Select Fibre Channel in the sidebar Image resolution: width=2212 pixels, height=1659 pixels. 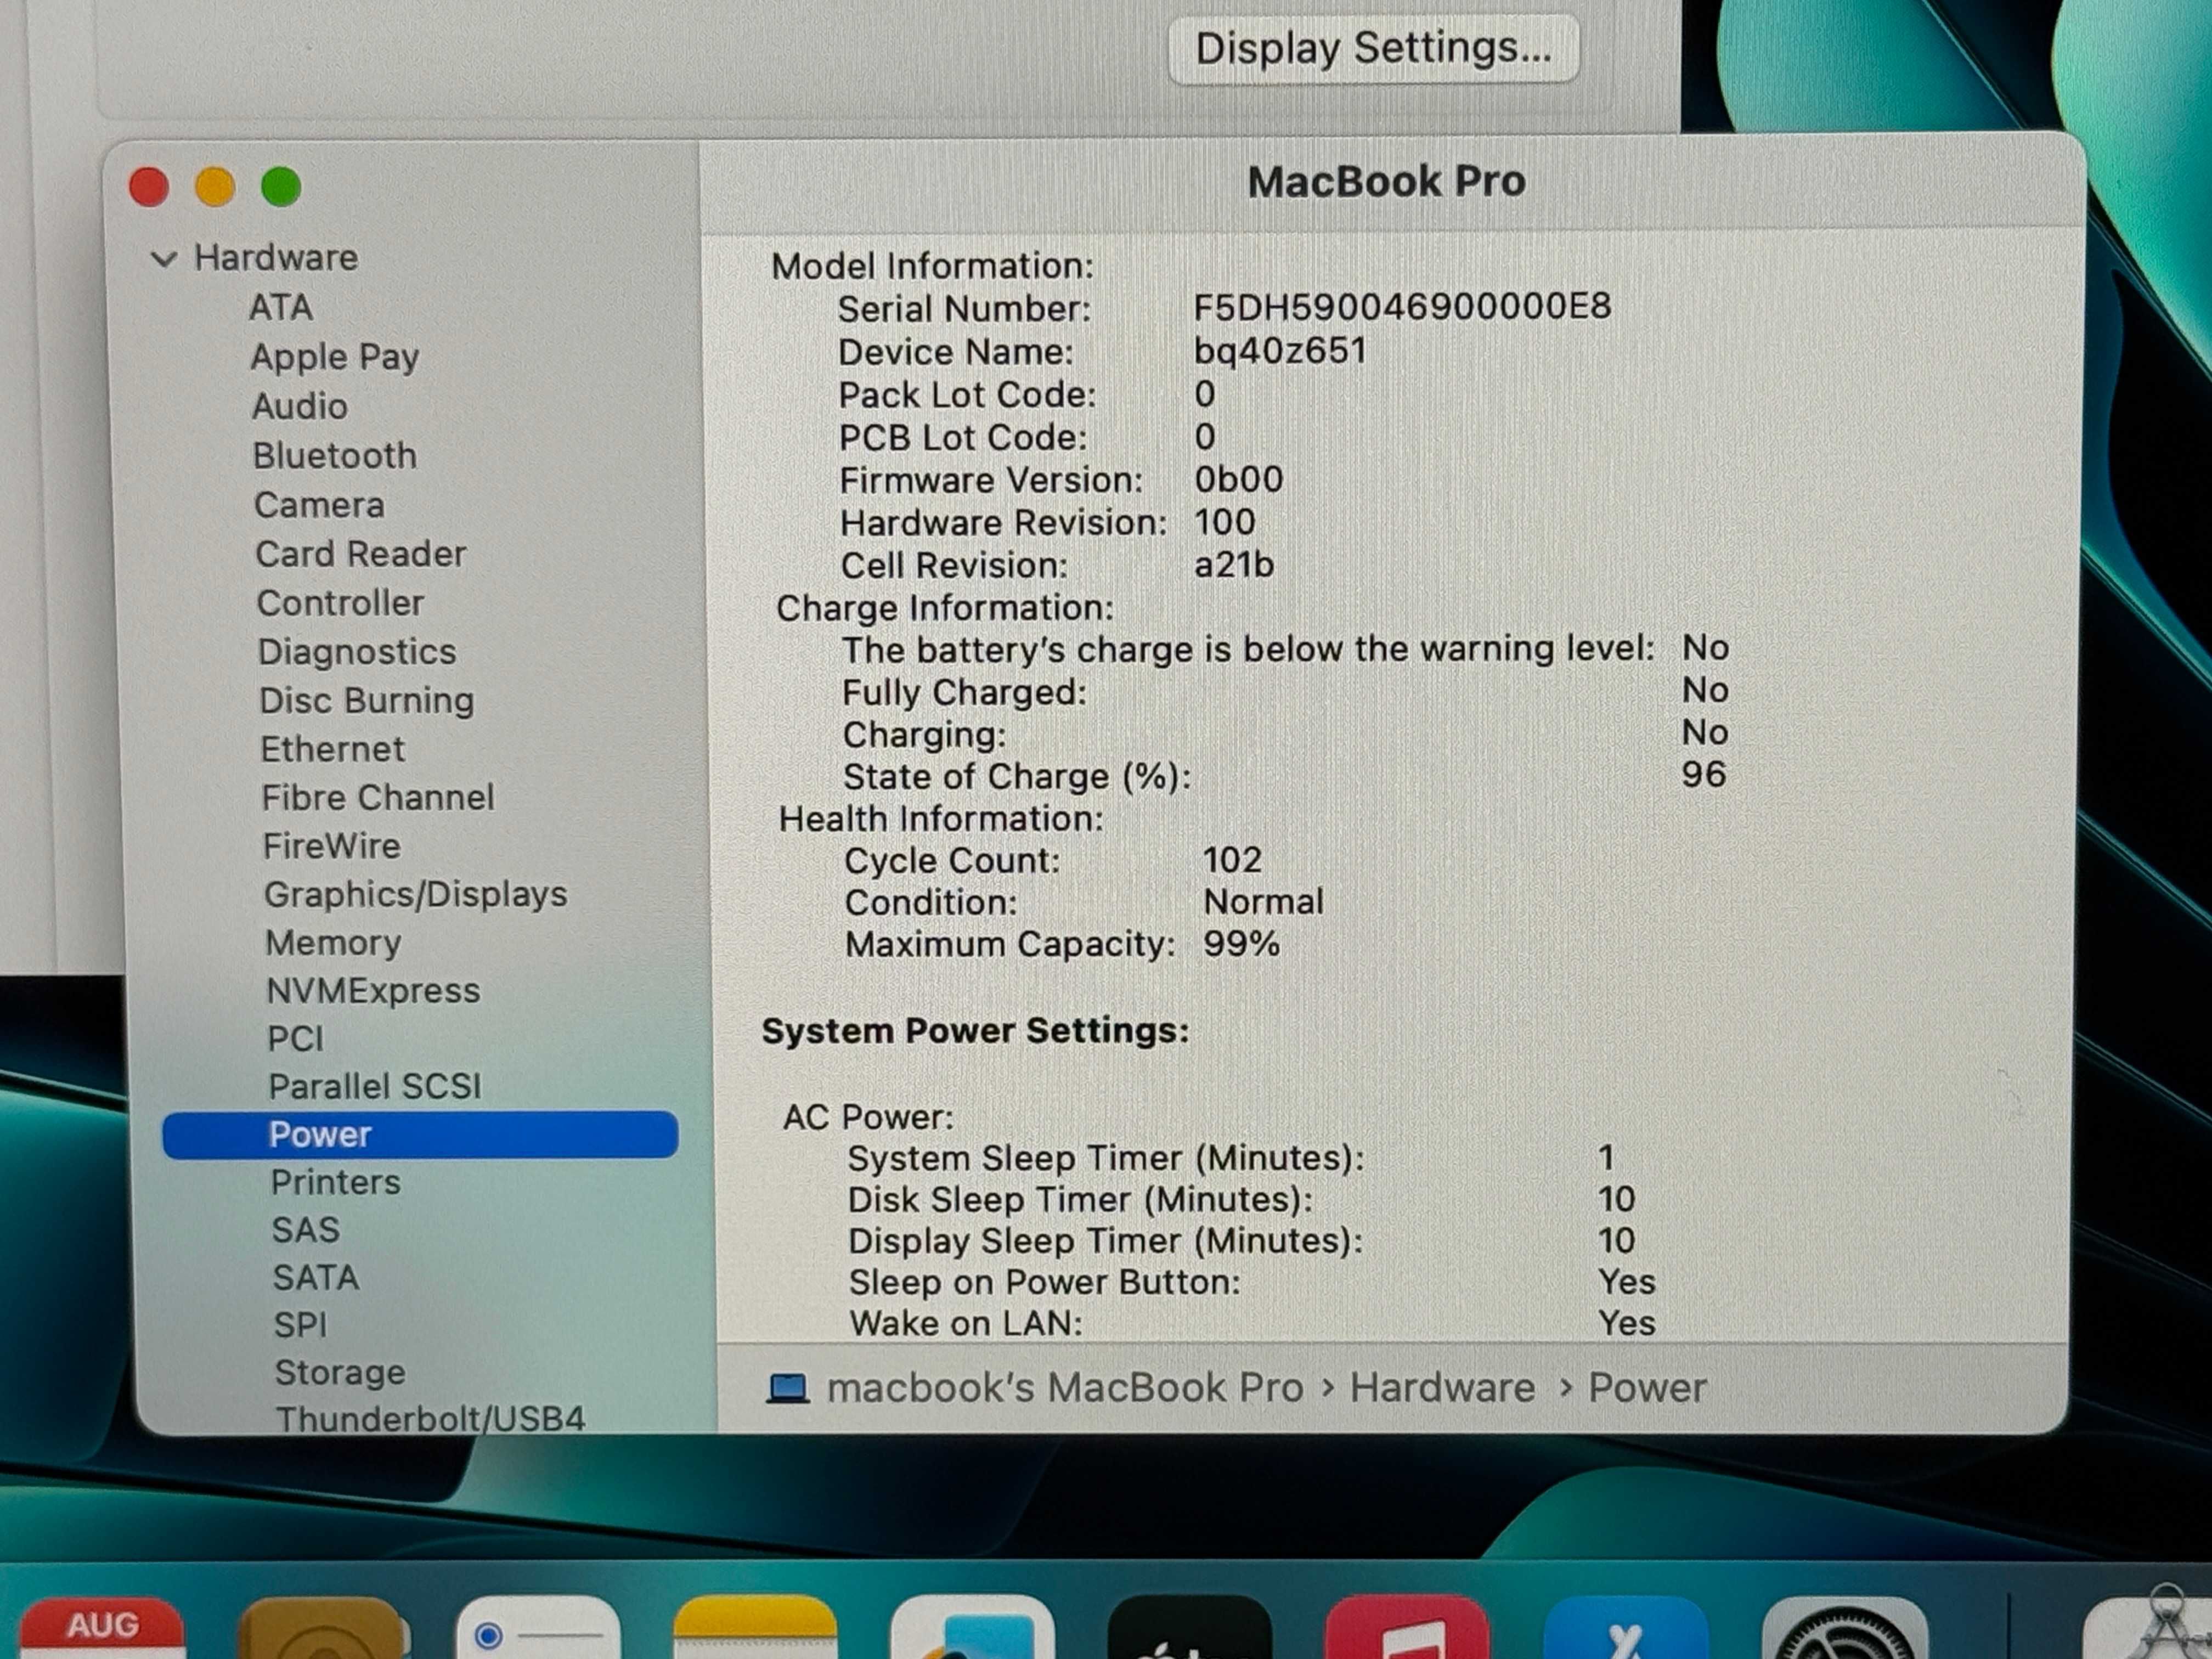pyautogui.click(x=378, y=798)
